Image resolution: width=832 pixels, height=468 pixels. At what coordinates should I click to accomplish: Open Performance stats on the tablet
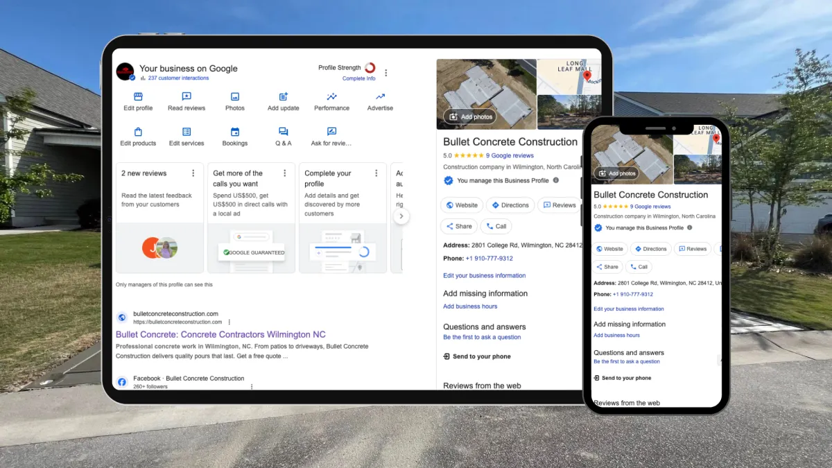pyautogui.click(x=331, y=101)
